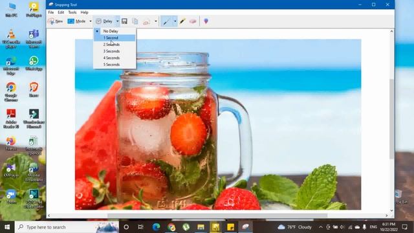Select Google Chrome desktop icon
Viewport: 414px width, 233px height.
(x=11, y=92)
